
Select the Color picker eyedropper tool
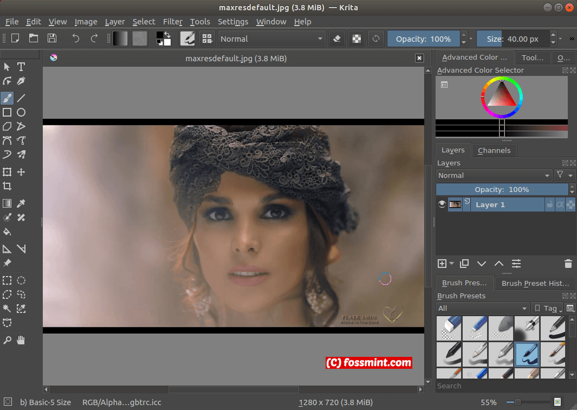(x=21, y=203)
